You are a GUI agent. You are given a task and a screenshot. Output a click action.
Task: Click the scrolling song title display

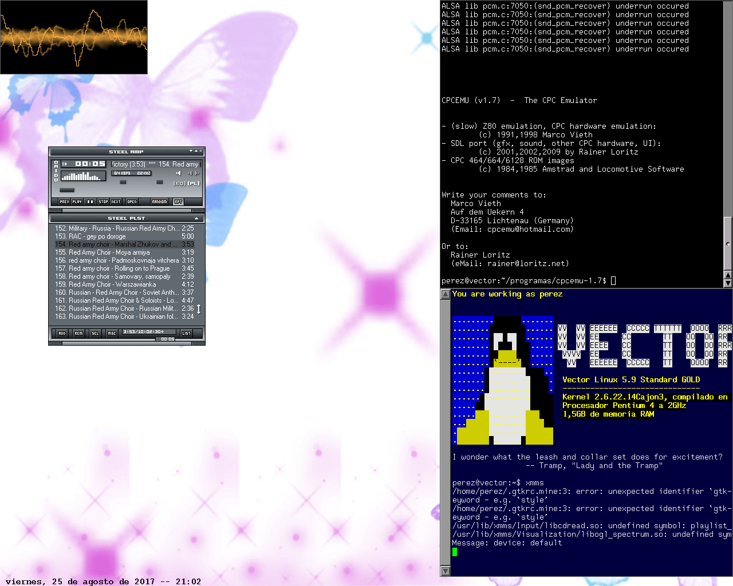[x=155, y=164]
